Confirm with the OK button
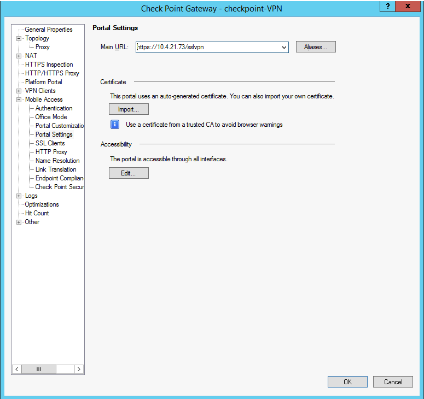The height and width of the screenshot is (399, 424). tap(347, 382)
